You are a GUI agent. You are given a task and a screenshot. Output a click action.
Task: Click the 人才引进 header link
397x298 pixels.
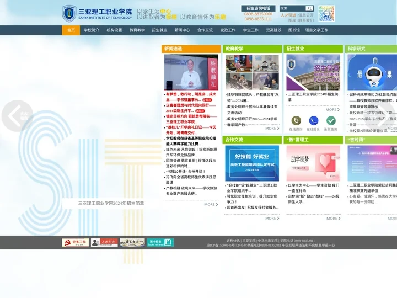tap(288, 15)
